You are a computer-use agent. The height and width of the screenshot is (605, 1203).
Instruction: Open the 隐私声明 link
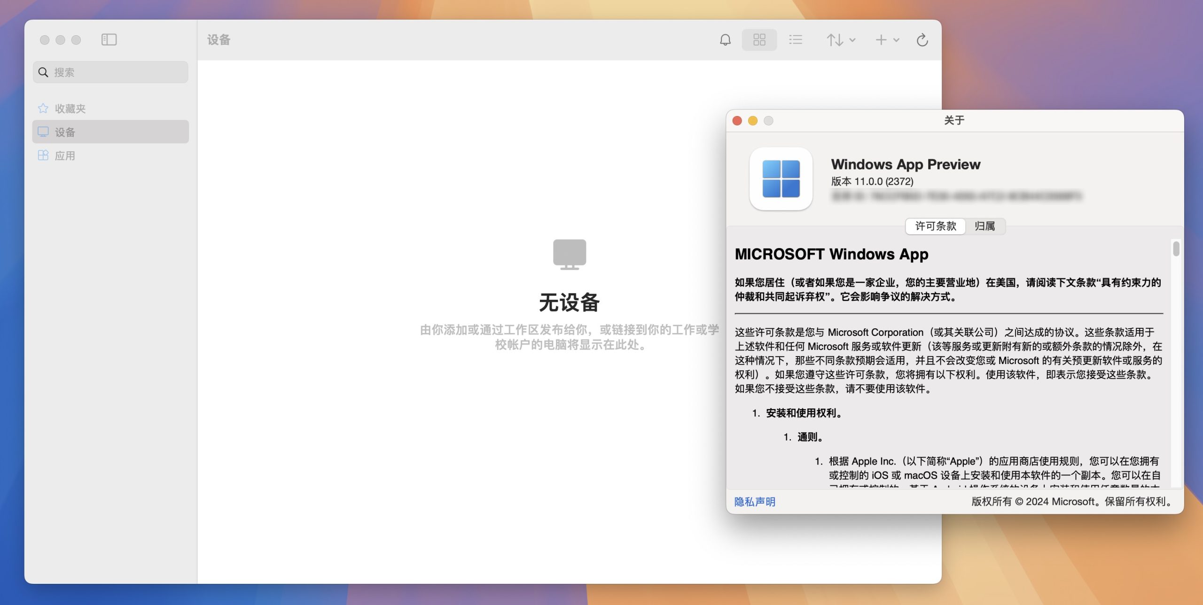point(755,502)
